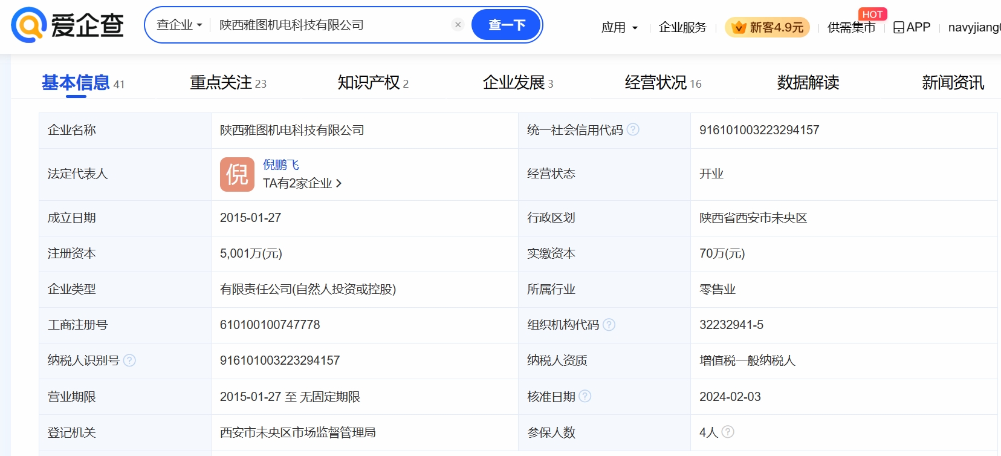The width and height of the screenshot is (1001, 456).
Task: Open the 新客4.9元 promotion button
Action: (767, 27)
